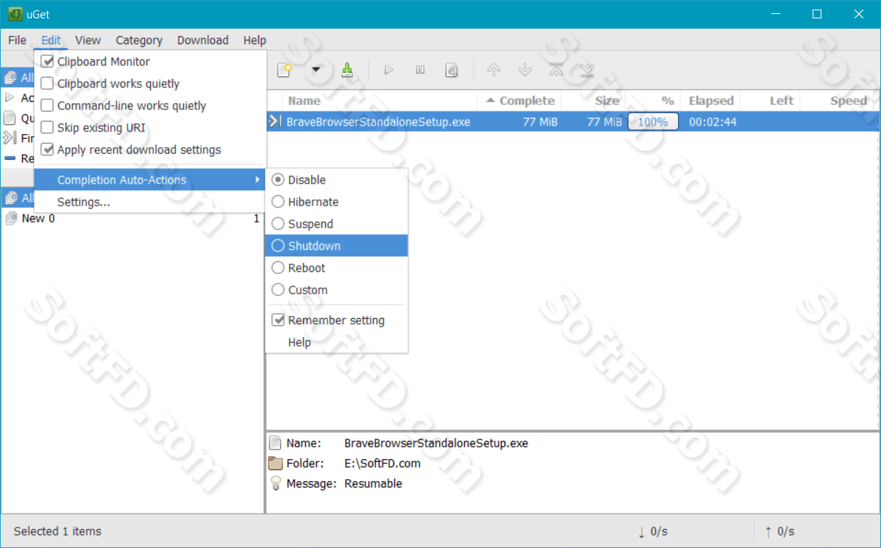Select the New 0 category
881x548 pixels.
click(x=132, y=218)
